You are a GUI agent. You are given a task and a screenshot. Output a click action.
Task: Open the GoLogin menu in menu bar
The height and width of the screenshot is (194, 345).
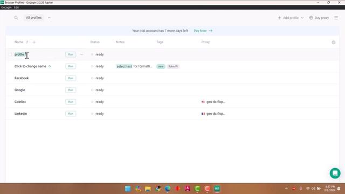6,8
